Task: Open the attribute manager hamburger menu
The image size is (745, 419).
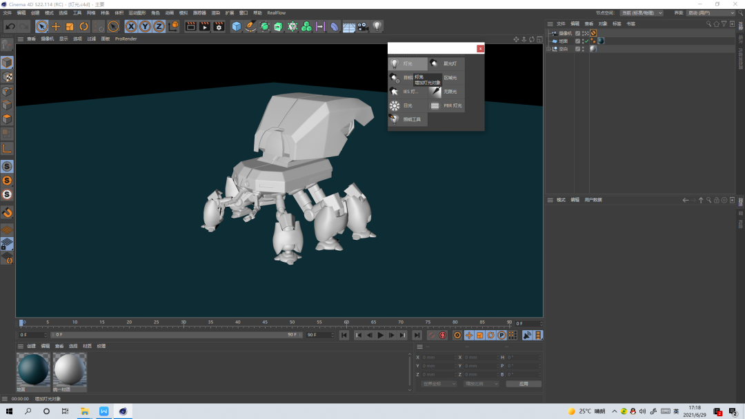Action: click(x=550, y=201)
